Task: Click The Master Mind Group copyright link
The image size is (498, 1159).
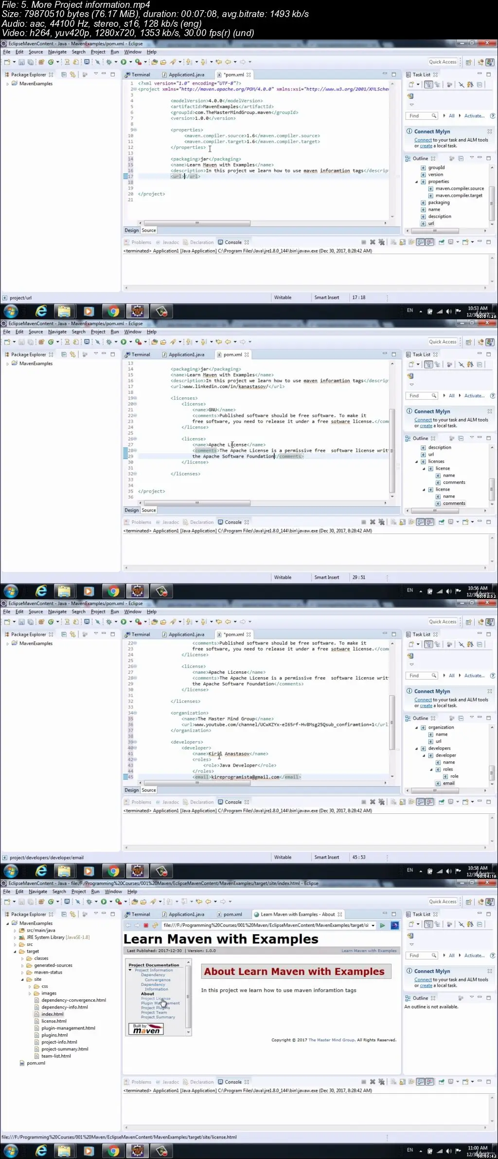Action: pos(332,1040)
